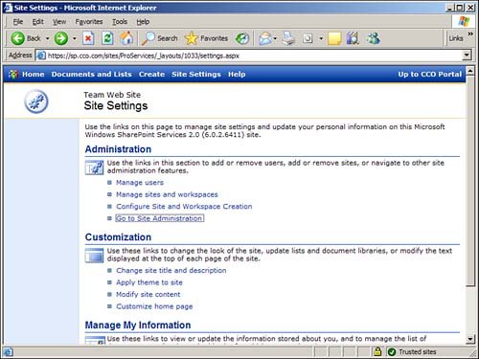Click the Trusted sites zone icon

[x=392, y=351]
